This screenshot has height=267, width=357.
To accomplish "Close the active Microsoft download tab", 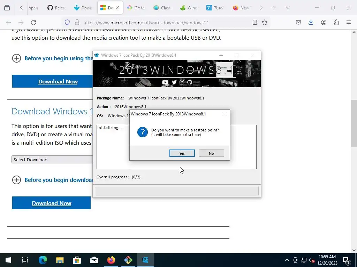I will tap(117, 8).
